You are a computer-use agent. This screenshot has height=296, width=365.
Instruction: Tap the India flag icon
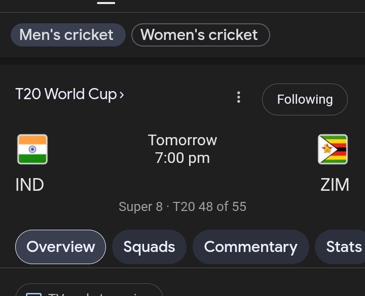click(x=32, y=149)
